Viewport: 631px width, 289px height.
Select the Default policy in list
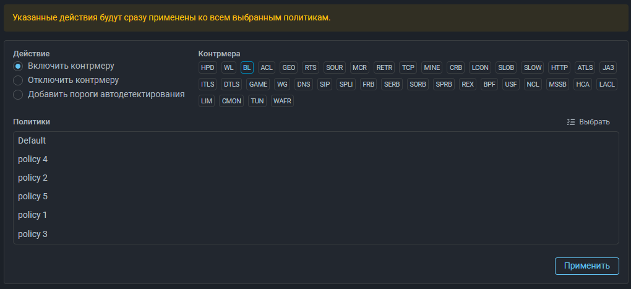click(x=32, y=140)
